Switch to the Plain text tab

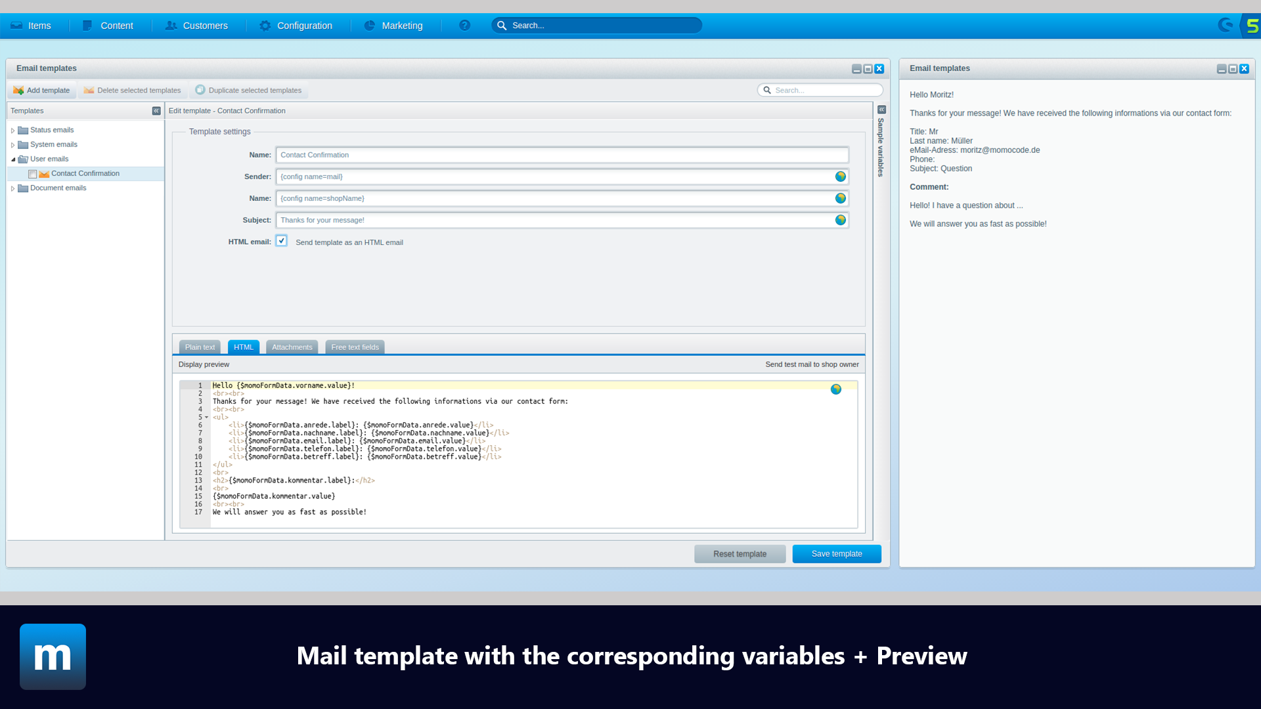click(200, 347)
